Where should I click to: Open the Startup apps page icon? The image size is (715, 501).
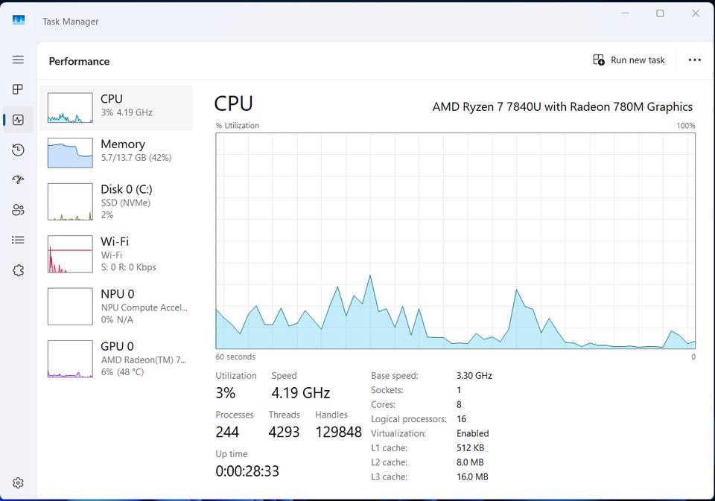point(18,179)
